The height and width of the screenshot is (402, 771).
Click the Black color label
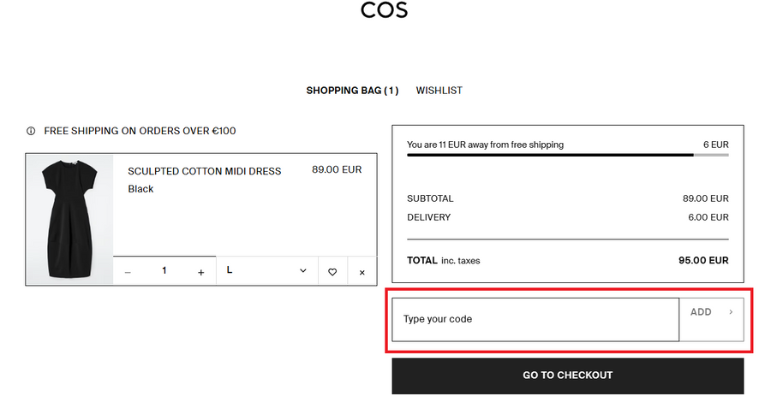click(x=140, y=188)
